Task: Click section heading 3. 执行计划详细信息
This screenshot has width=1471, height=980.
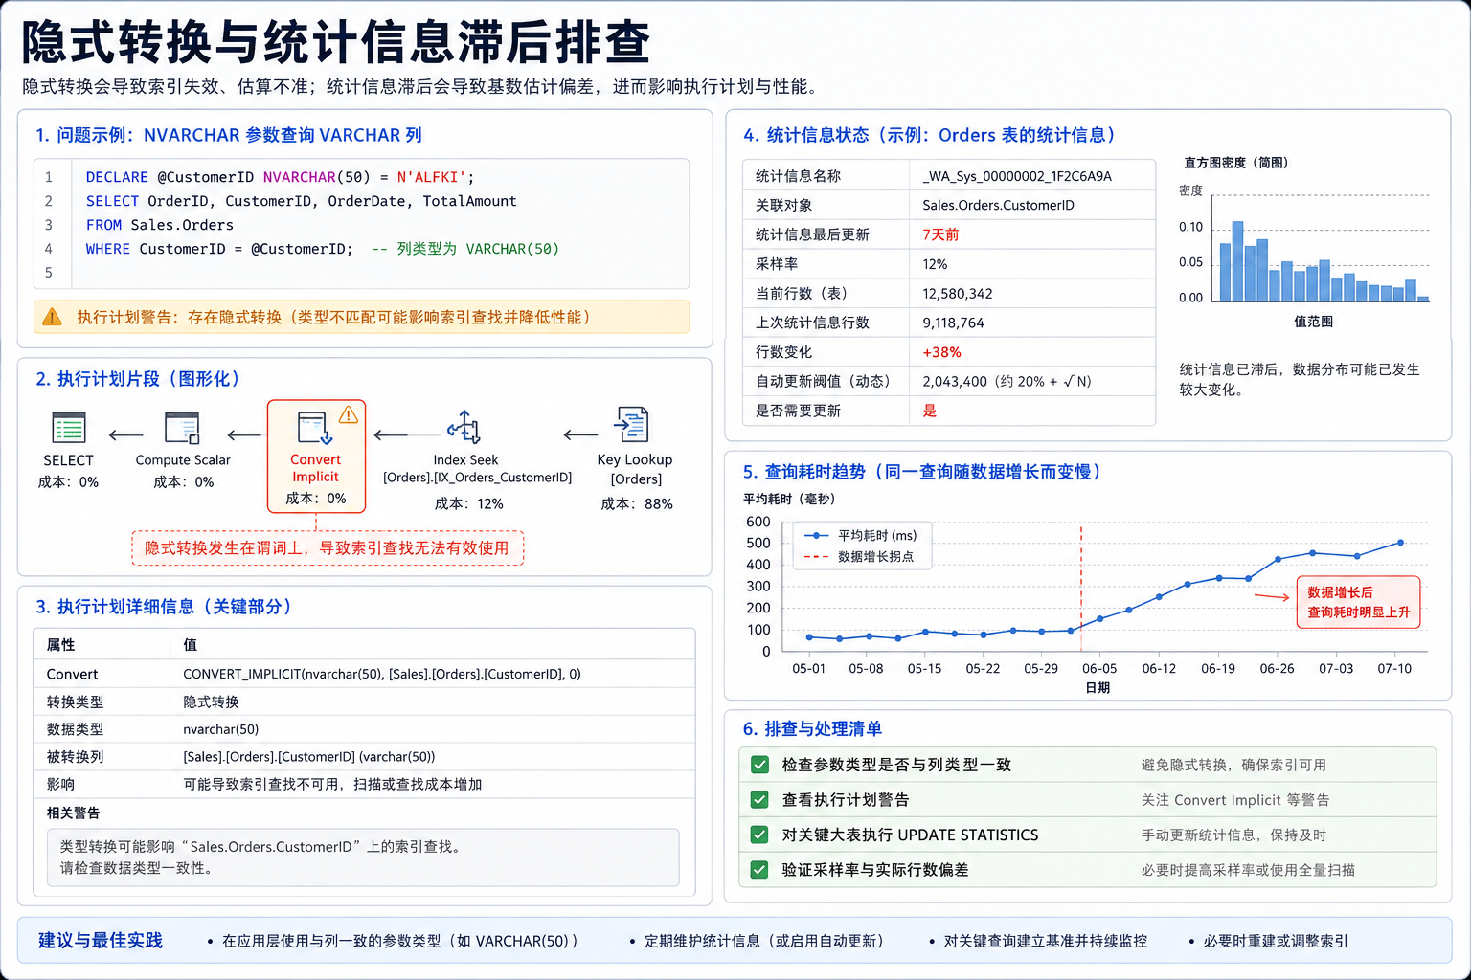Action: pyautogui.click(x=164, y=607)
